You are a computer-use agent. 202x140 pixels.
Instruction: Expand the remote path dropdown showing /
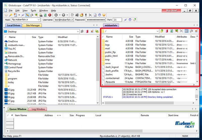coord(158,31)
